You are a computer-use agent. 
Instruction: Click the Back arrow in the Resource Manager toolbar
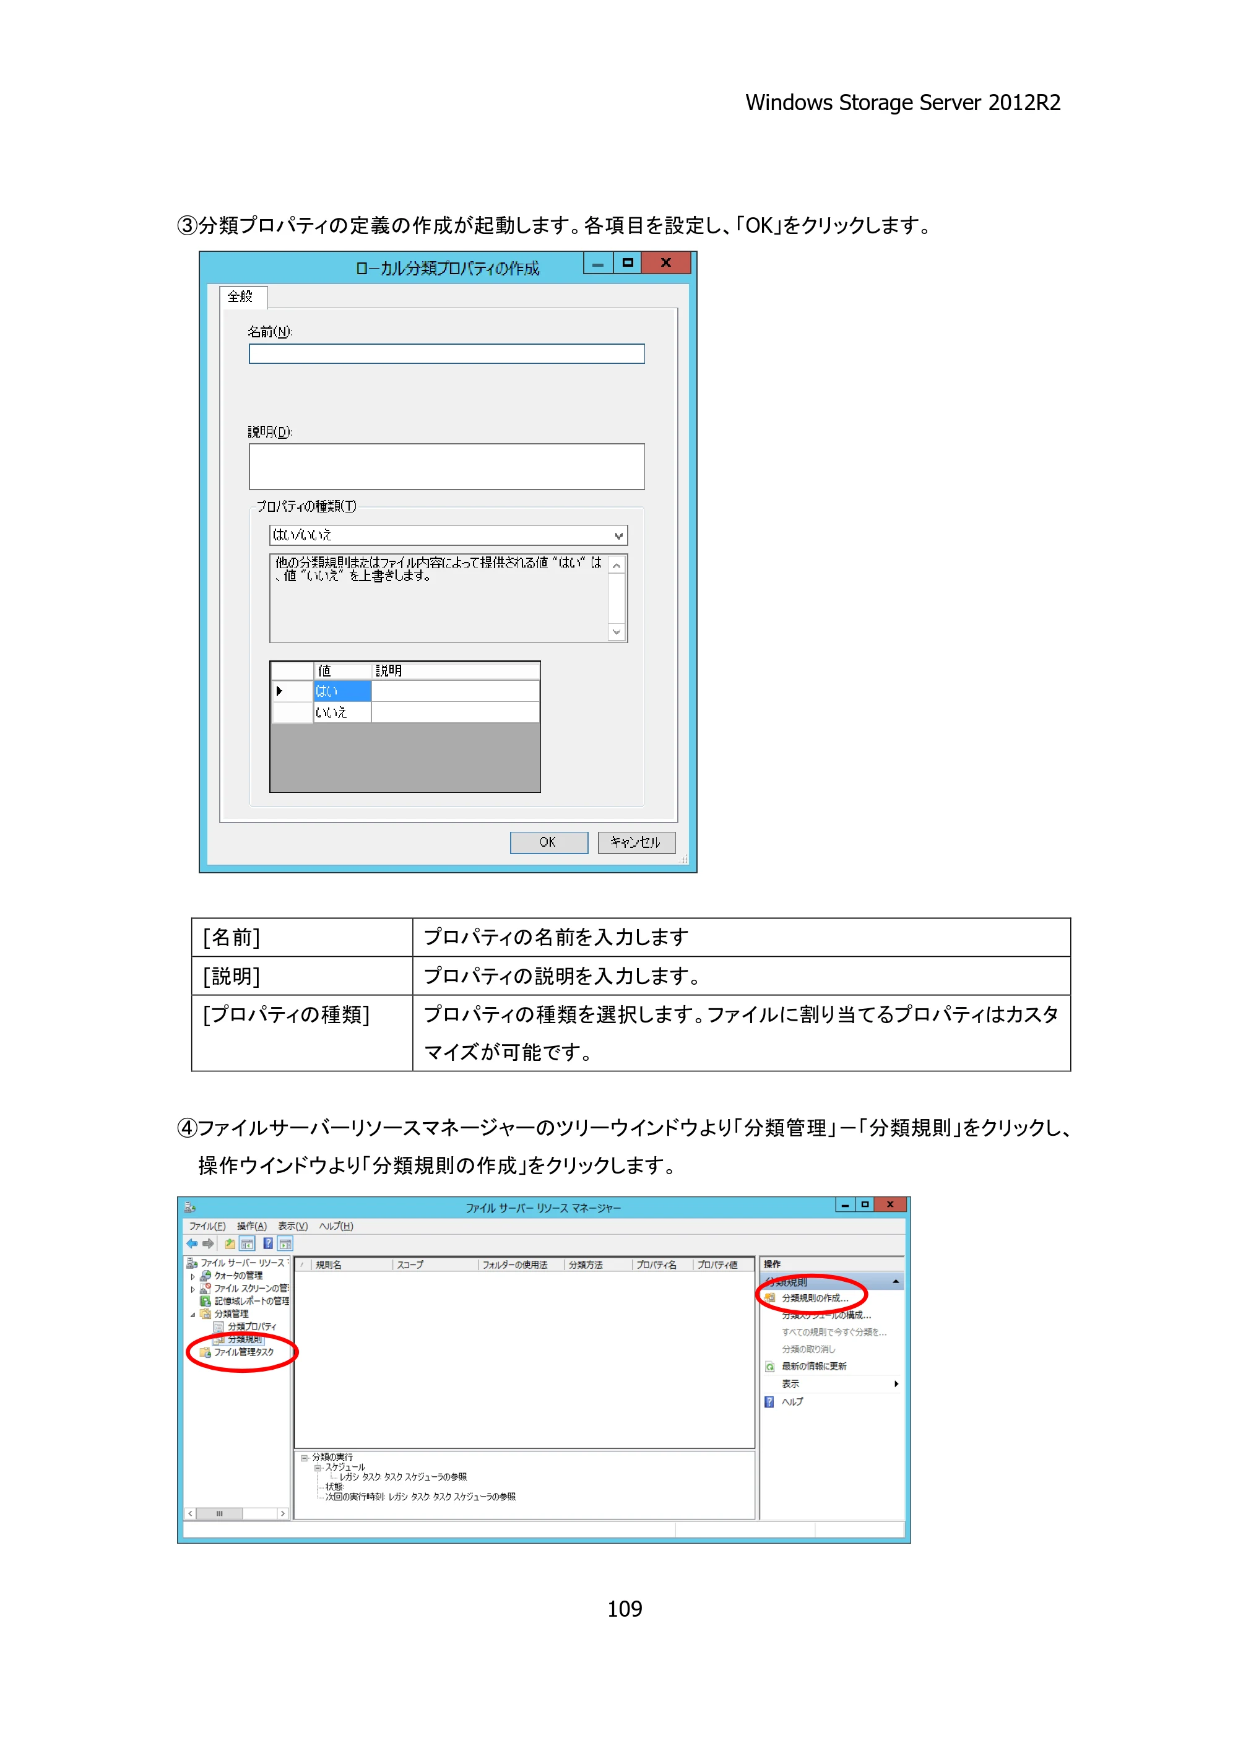191,1244
